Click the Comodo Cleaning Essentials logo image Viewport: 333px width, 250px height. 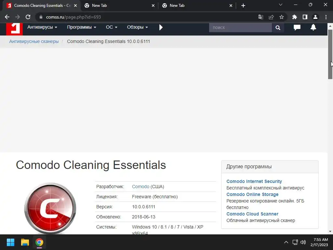click(50, 208)
